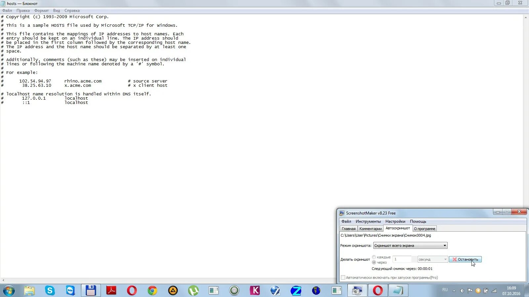Launch the pinned Opera browser icon

coord(132,291)
